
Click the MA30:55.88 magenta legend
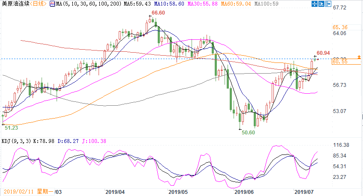pyautogui.click(x=195, y=3)
